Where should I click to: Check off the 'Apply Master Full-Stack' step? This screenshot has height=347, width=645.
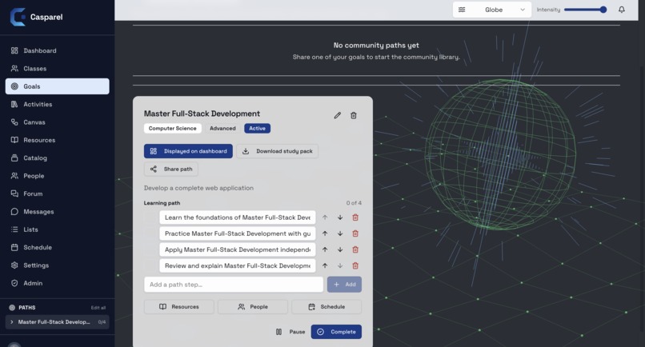(x=150, y=249)
